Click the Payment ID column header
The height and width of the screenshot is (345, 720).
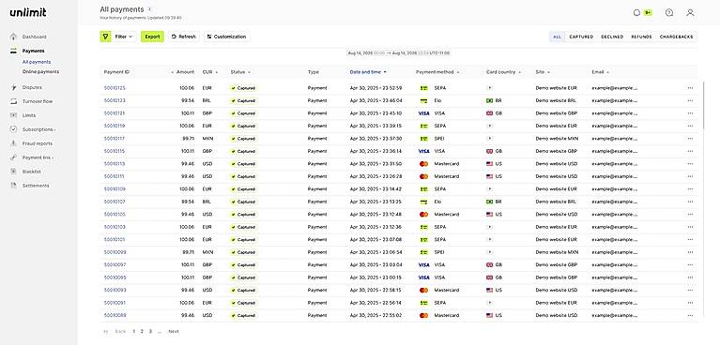pos(116,72)
